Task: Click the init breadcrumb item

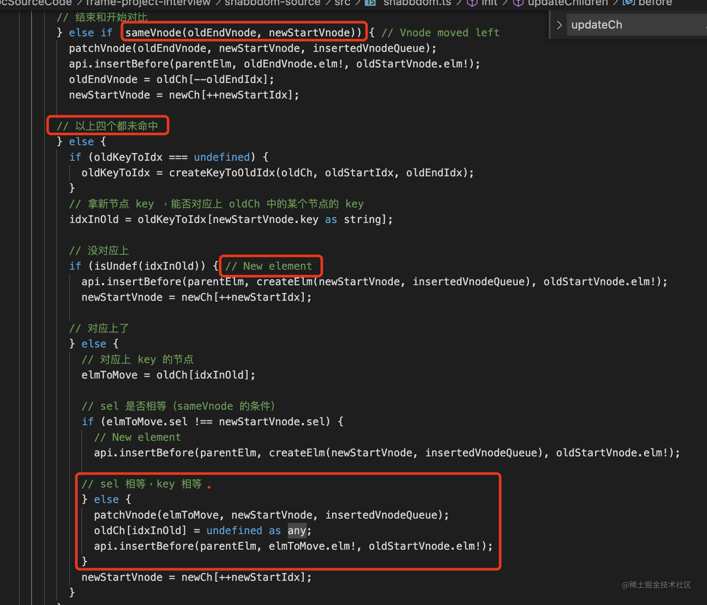Action: (x=489, y=3)
